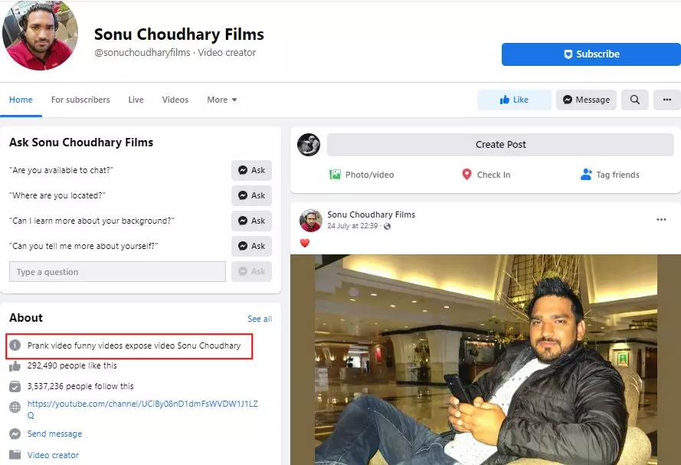The width and height of the screenshot is (681, 465).
Task: Click the Messenger icon beside Send message
Action: tap(15, 434)
